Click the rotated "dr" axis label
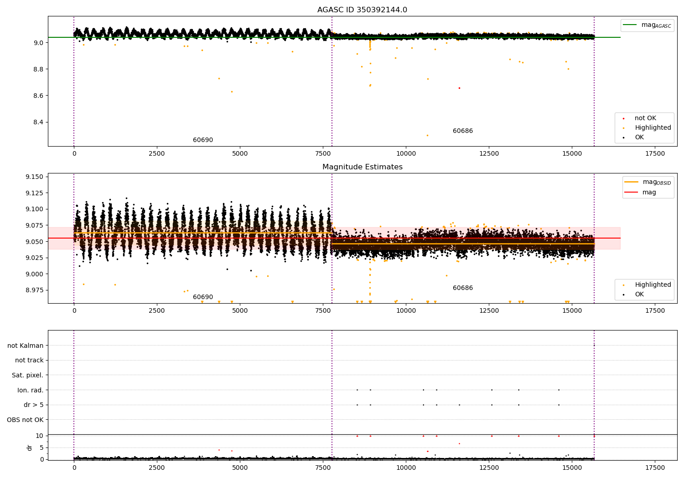Screen dimensions: 684x478 tap(30, 447)
